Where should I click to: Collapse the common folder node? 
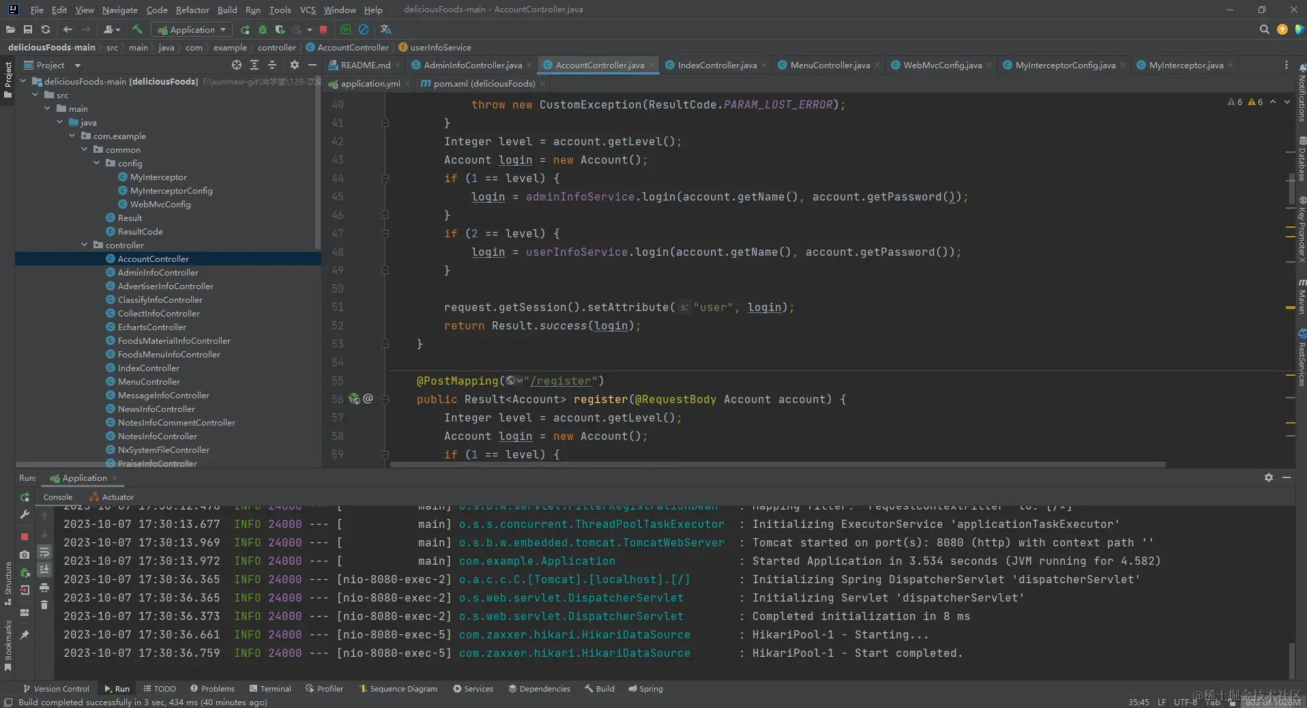point(85,149)
